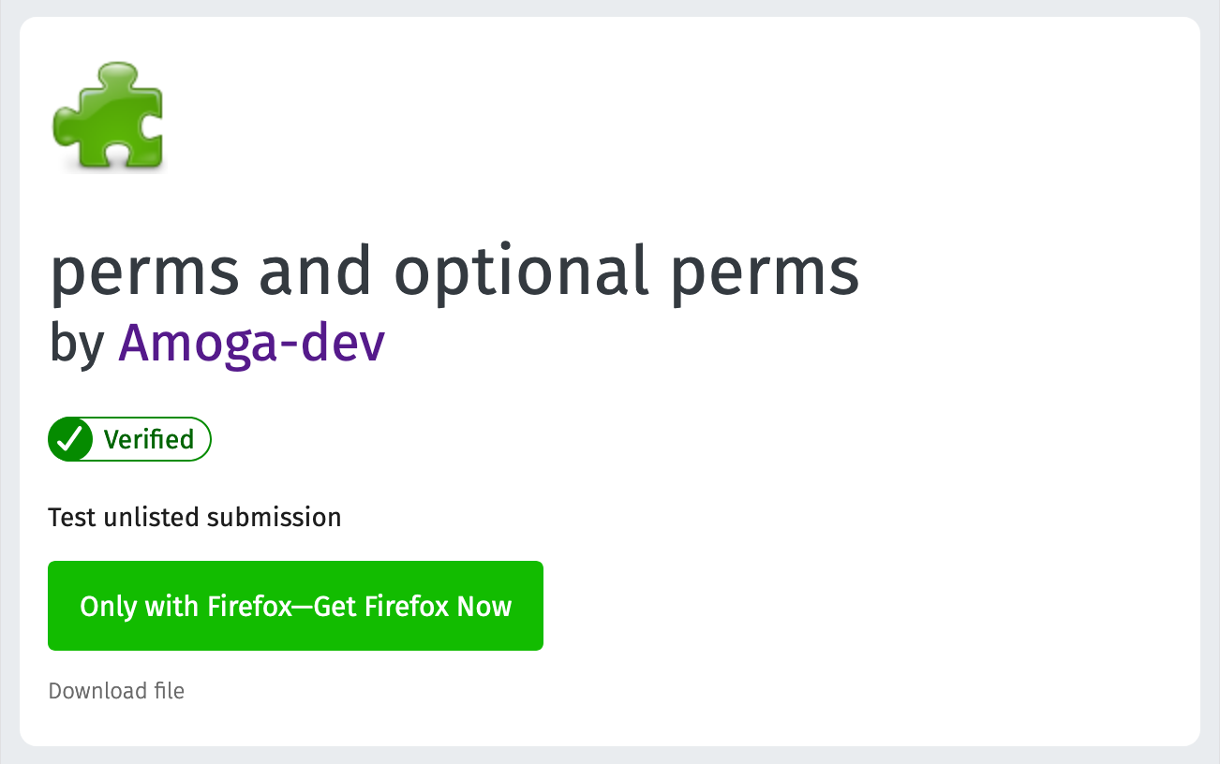Open the Amoga-dev author profile link
The width and height of the screenshot is (1220, 764).
(252, 344)
